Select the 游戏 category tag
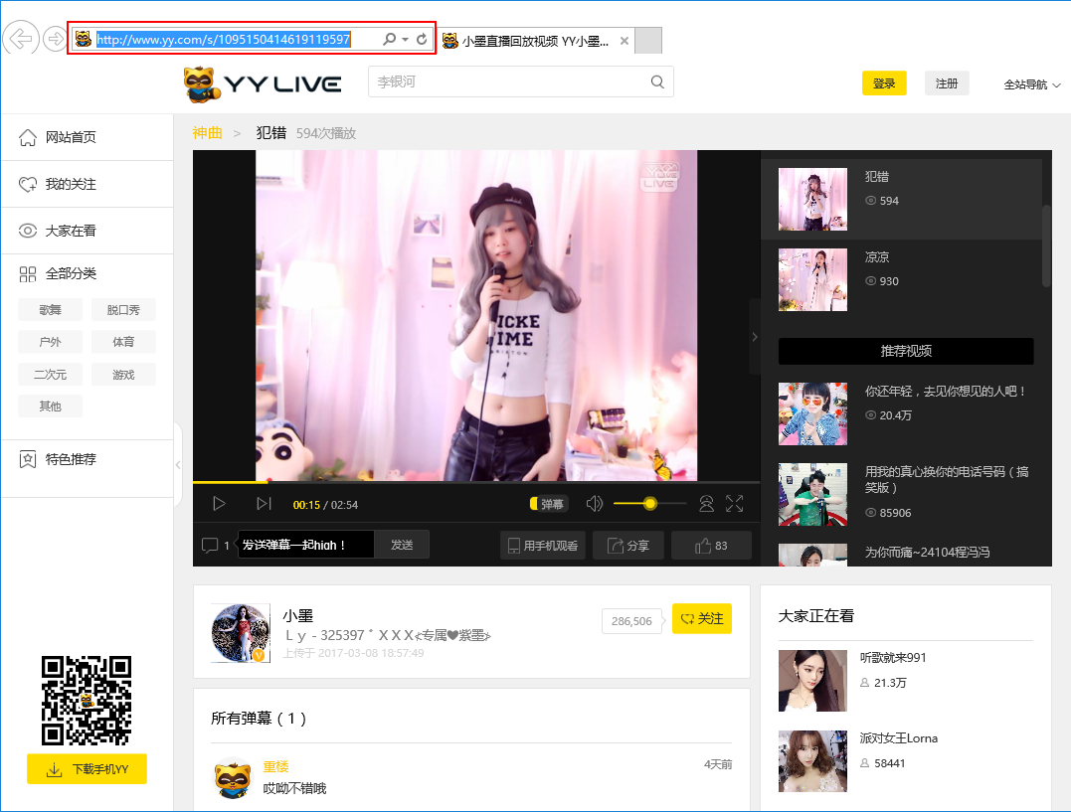The image size is (1071, 812). point(123,375)
